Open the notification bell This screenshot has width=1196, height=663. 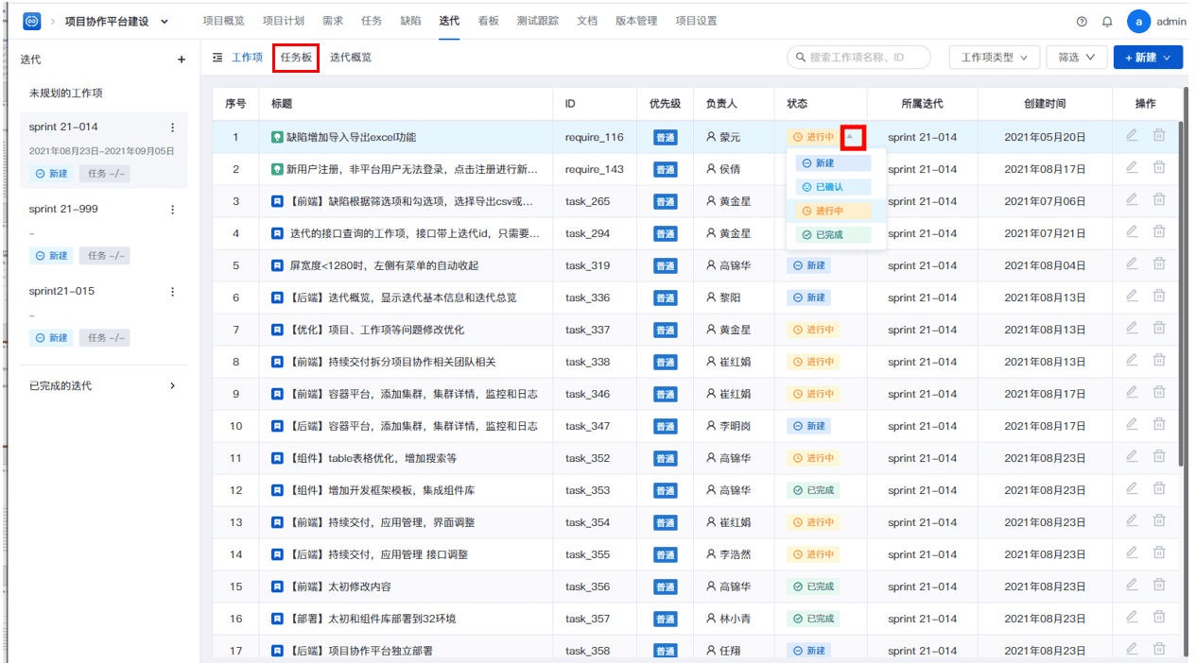[1107, 22]
